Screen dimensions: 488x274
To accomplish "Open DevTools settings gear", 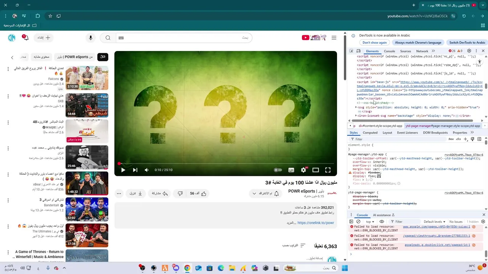I will 469,51.
